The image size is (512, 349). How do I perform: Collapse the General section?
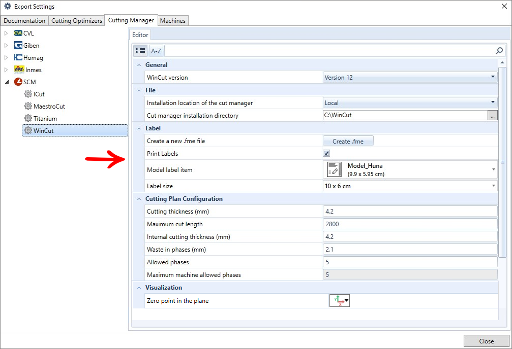click(x=139, y=65)
